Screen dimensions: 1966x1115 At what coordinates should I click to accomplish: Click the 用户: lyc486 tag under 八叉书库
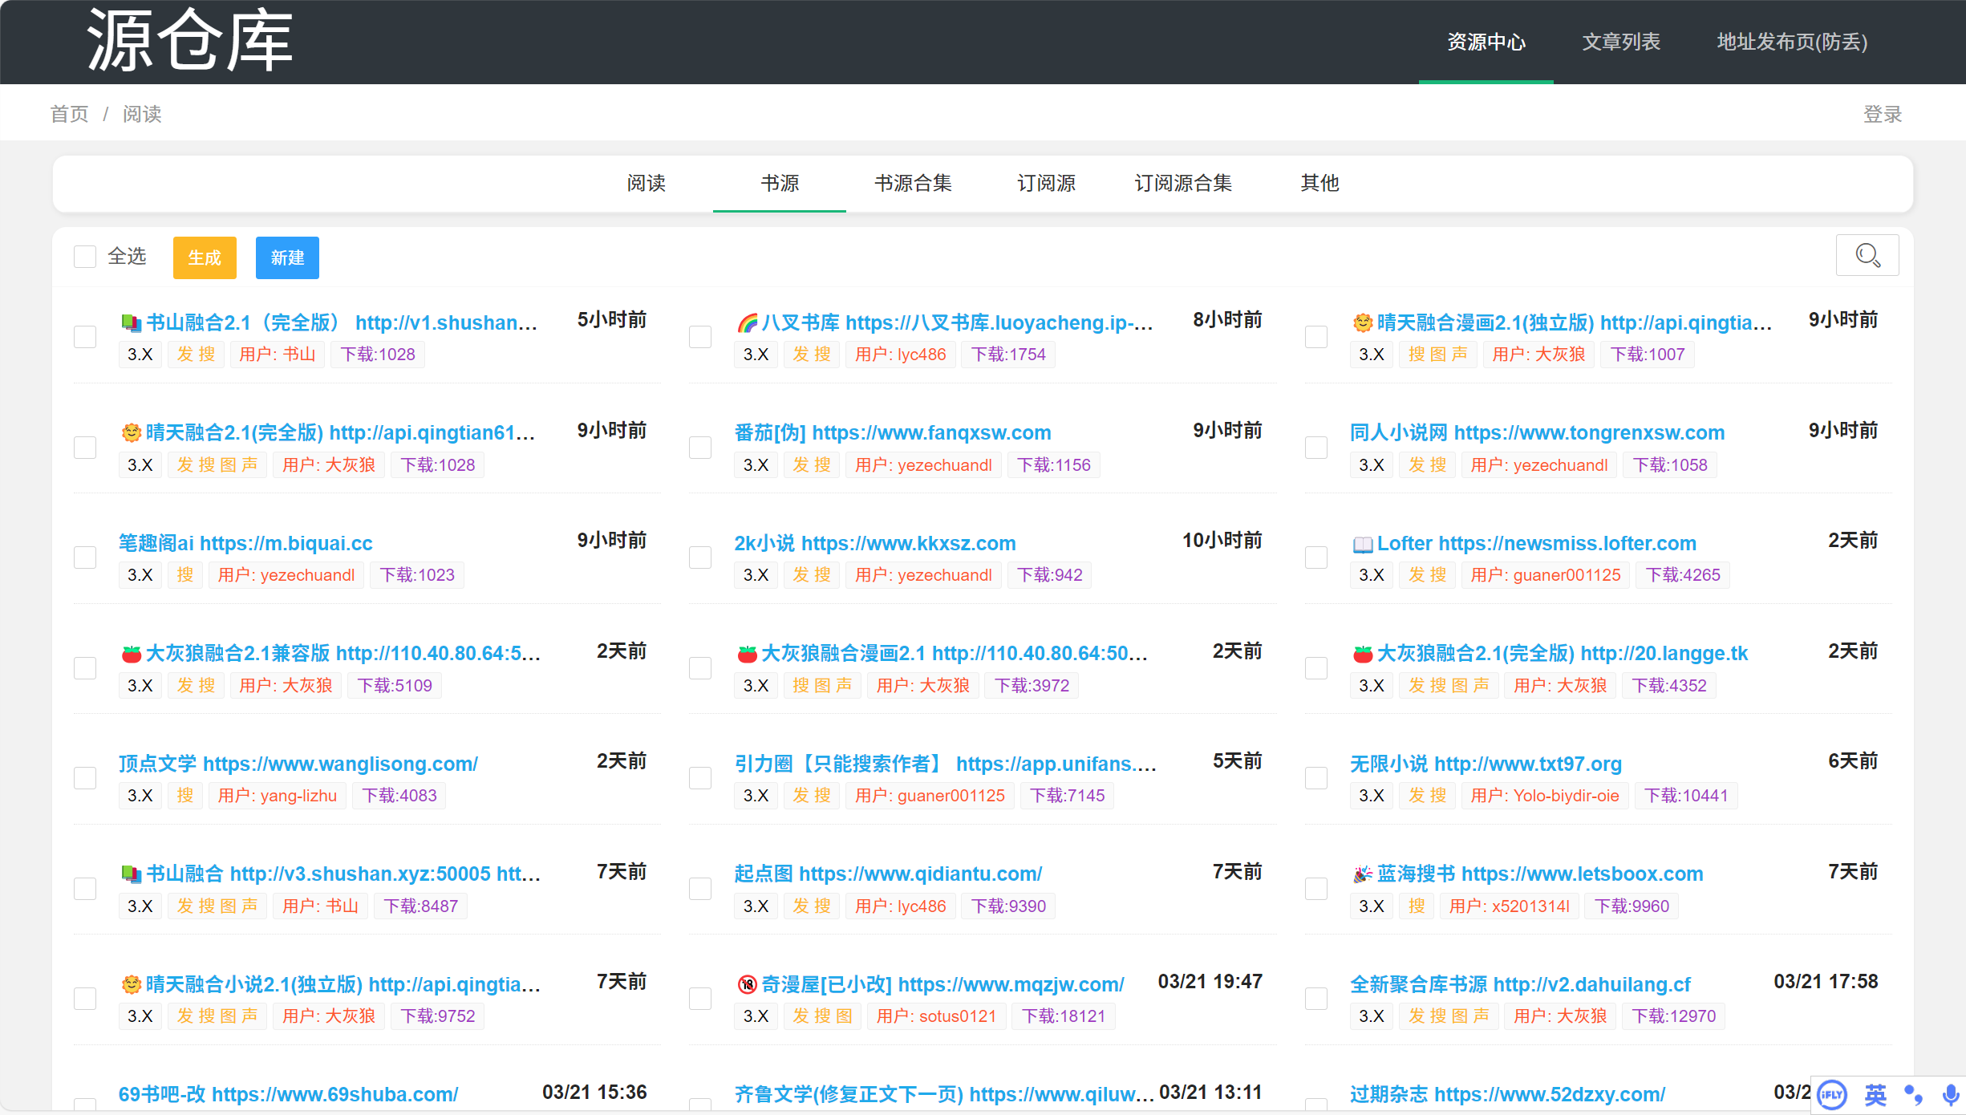point(900,355)
